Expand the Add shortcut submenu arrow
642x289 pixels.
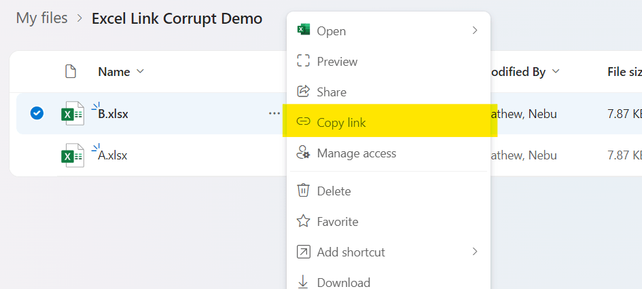coord(475,252)
